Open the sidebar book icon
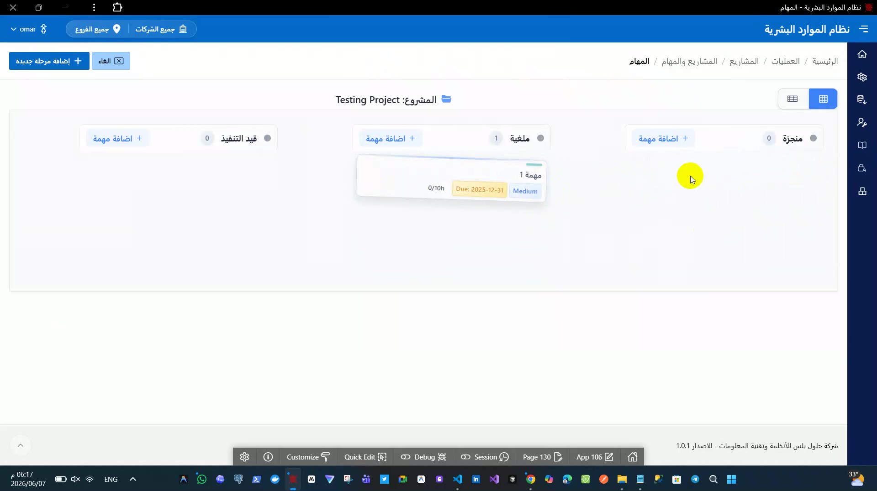 pyautogui.click(x=862, y=145)
